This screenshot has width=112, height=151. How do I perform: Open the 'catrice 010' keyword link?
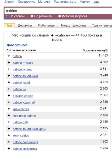tap(20, 122)
